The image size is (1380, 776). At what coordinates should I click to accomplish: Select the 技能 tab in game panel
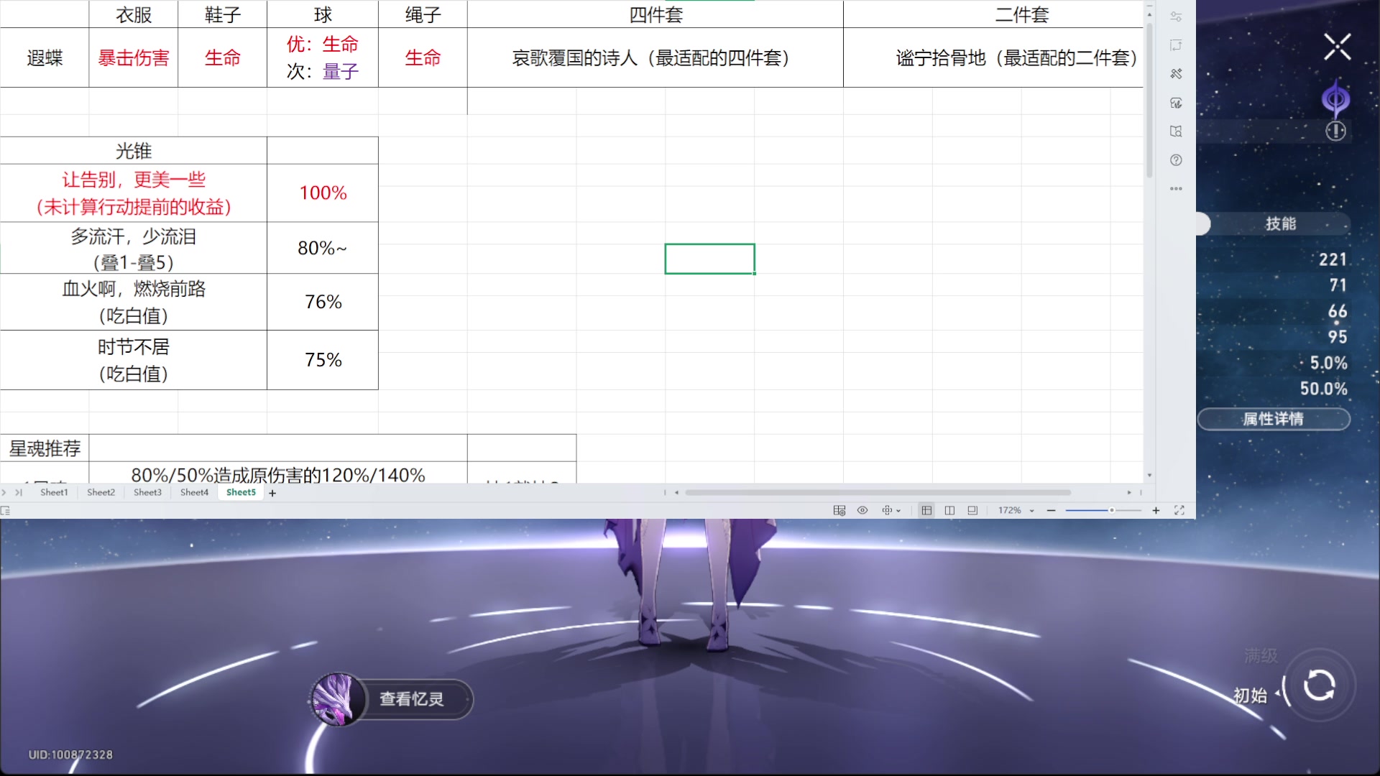pos(1281,224)
